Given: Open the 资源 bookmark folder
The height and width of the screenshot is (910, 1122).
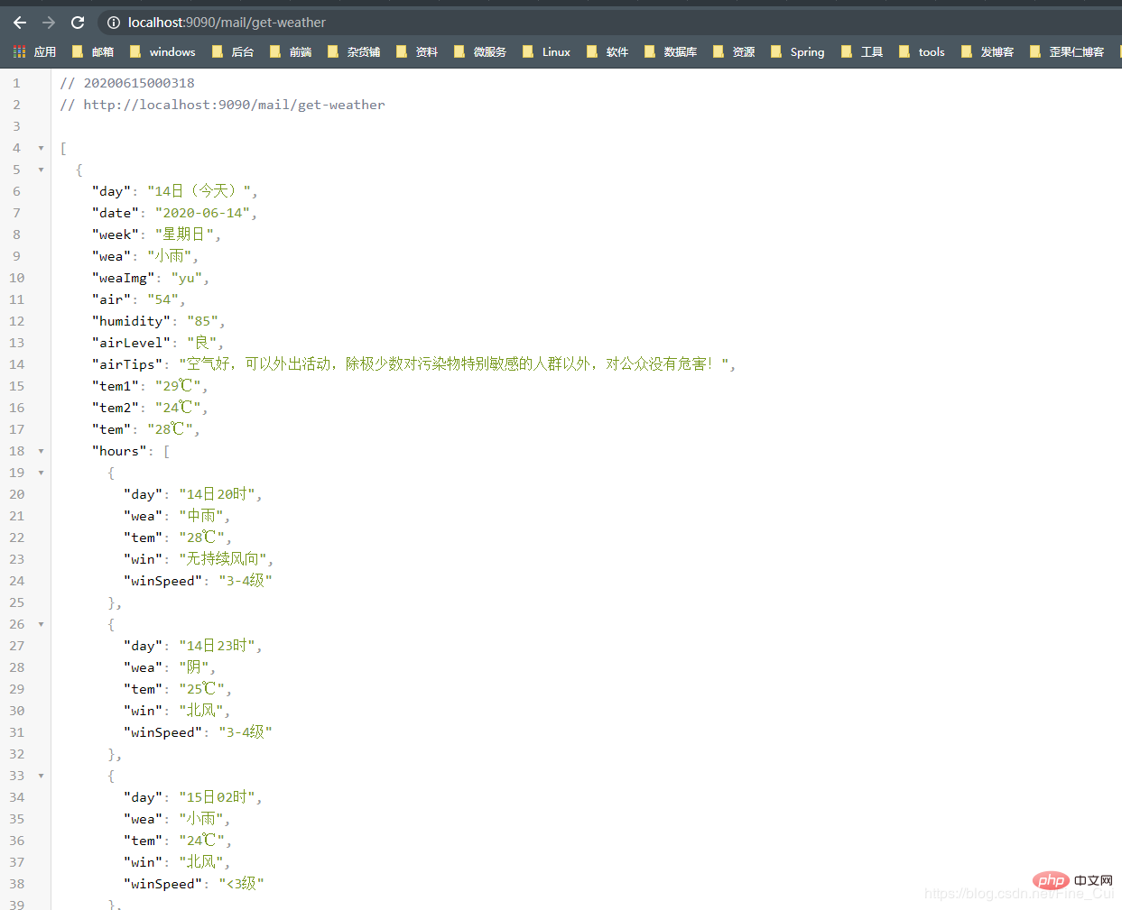Looking at the screenshot, I should (x=734, y=52).
